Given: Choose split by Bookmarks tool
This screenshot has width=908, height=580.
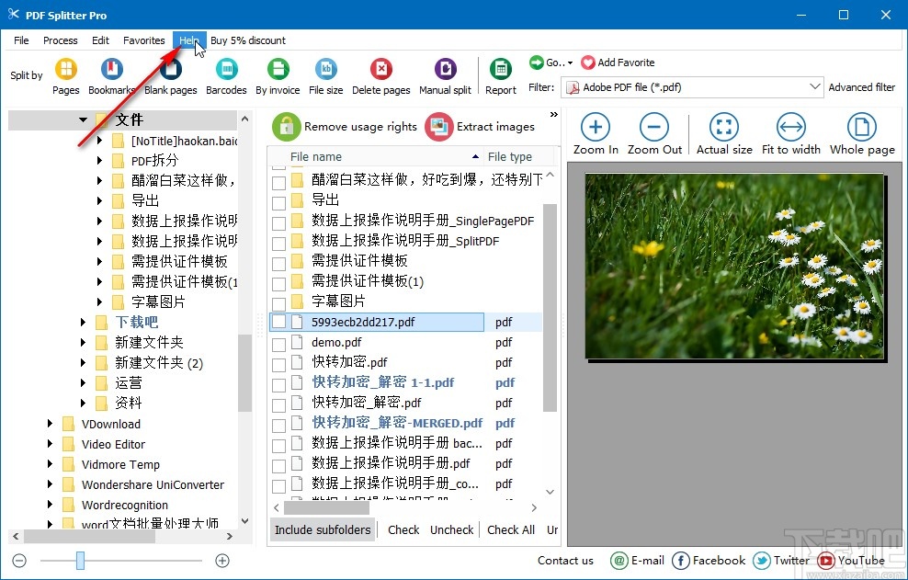Looking at the screenshot, I should click(112, 70).
